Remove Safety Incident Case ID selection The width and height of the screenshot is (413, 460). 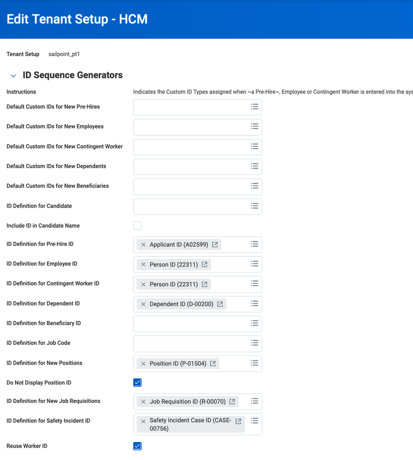coord(143,421)
